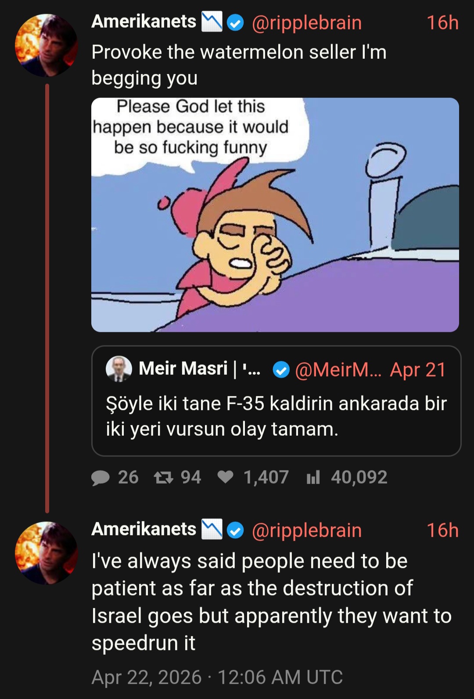Click verified badge on the second Amerikanets tweet
Screen dimensions: 474x699
click(236, 531)
